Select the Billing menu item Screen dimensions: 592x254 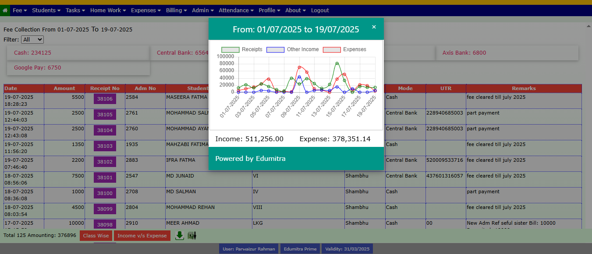coord(176,10)
